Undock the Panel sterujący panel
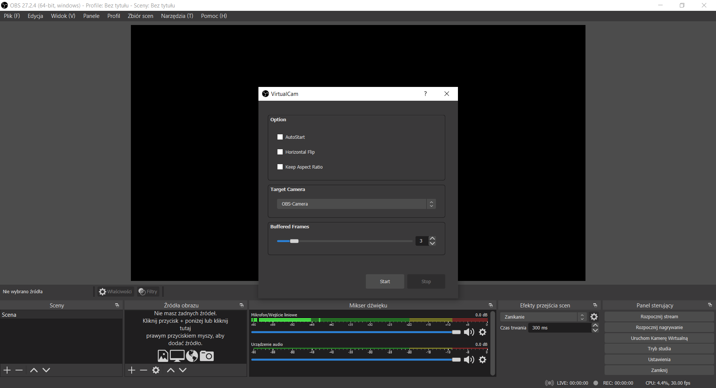The width and height of the screenshot is (716, 388). (x=710, y=305)
